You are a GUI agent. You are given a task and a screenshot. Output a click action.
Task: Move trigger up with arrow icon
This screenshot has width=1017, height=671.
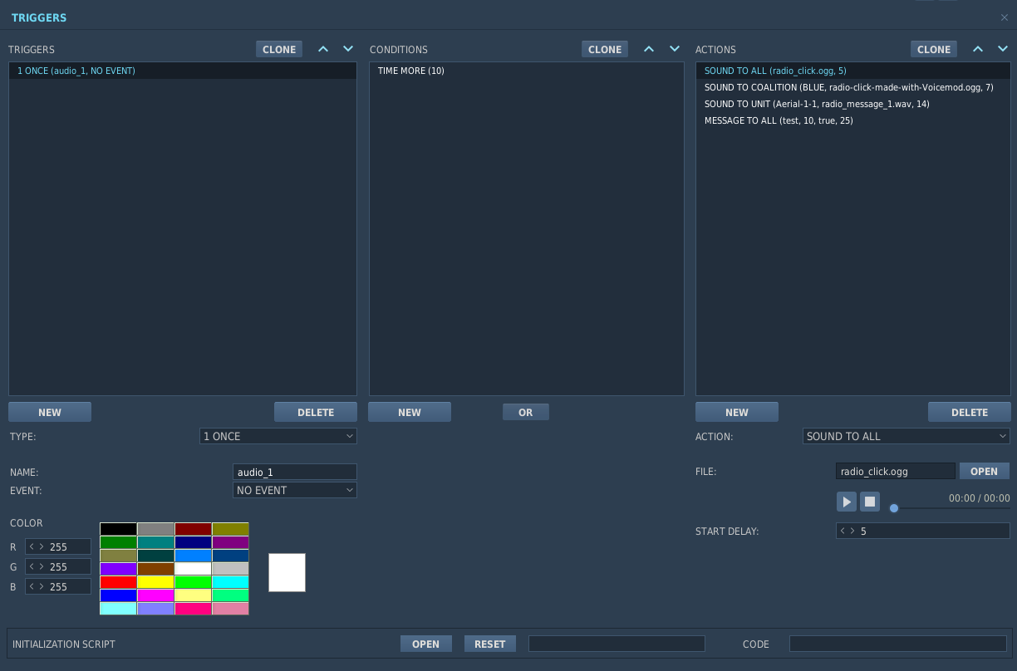323,49
